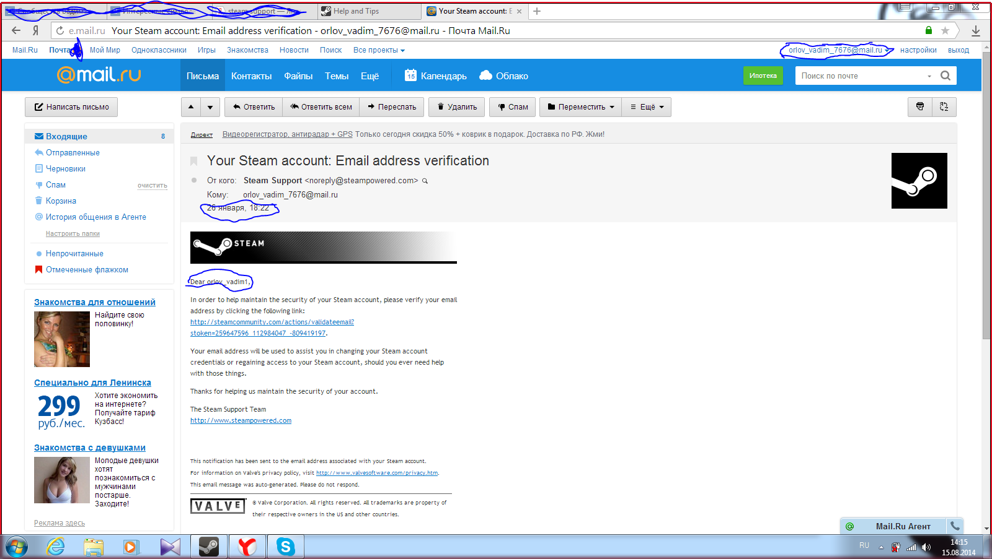Image resolution: width=992 pixels, height=559 pixels.
Task: Open the 'Файлы' section
Action: point(298,76)
